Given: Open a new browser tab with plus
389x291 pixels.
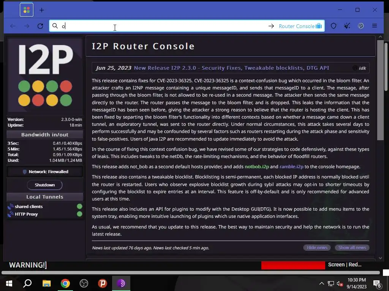Looking at the screenshot, I should point(42,10).
